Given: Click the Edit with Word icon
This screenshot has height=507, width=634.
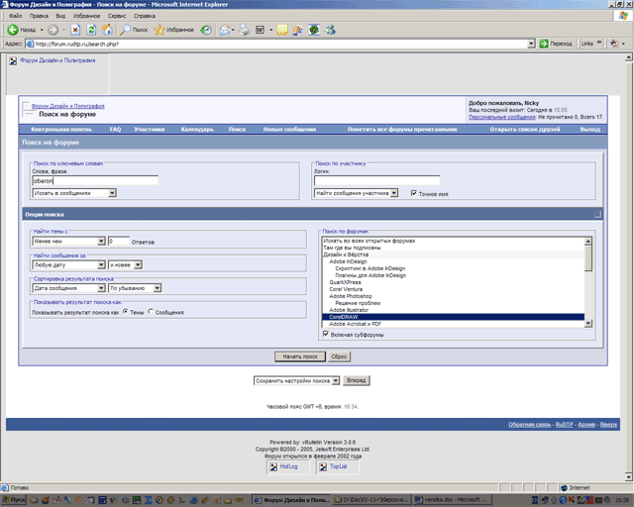Looking at the screenshot, I should tap(260, 30).
